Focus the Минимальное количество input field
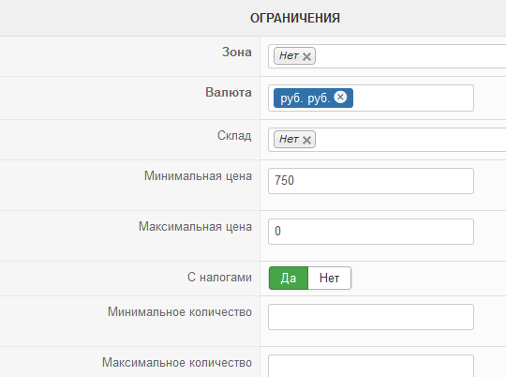This screenshot has width=506, height=377. pos(371,317)
